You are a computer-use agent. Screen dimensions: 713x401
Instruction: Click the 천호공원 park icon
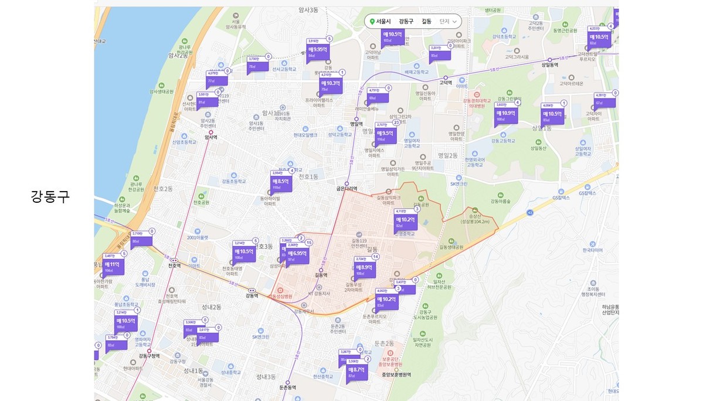201,196
